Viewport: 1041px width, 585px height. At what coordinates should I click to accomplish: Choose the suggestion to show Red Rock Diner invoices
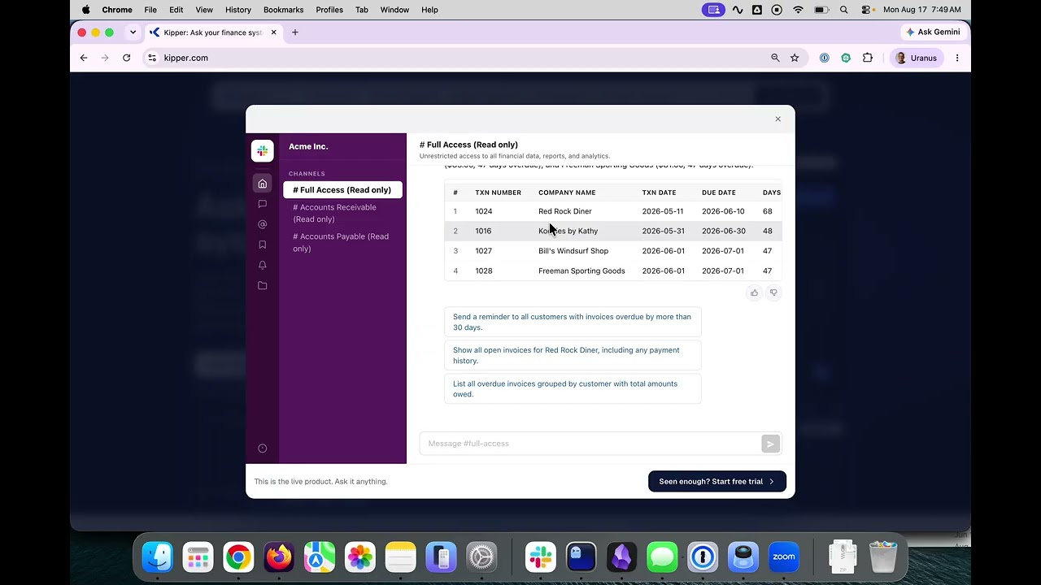pos(573,355)
